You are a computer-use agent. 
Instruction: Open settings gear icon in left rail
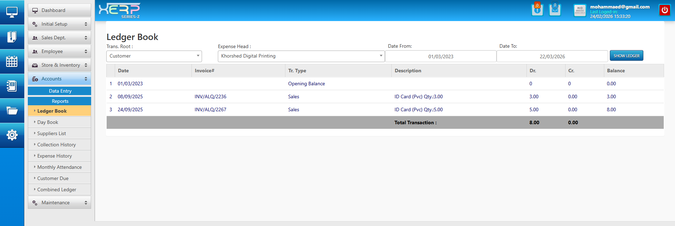coord(12,135)
